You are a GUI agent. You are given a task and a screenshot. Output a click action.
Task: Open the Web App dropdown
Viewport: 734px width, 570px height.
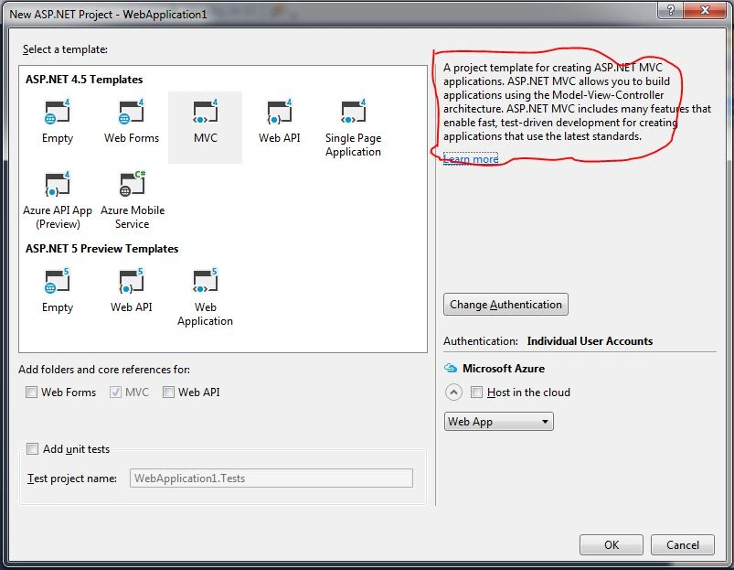(x=498, y=422)
